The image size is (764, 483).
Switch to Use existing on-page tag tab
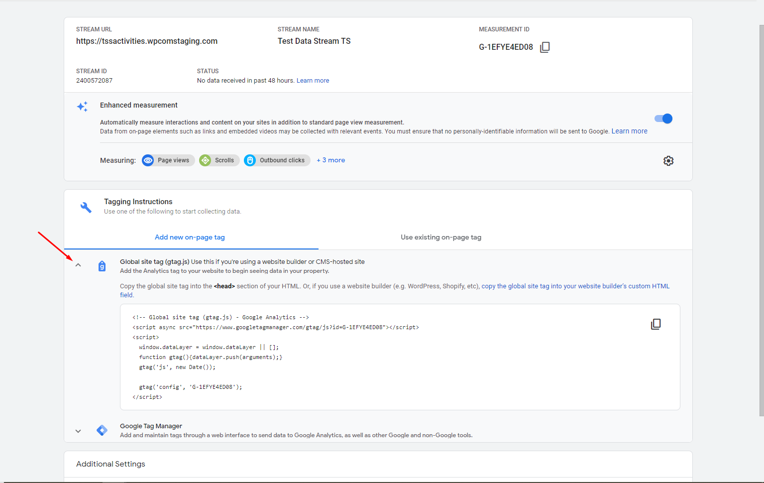click(x=441, y=238)
